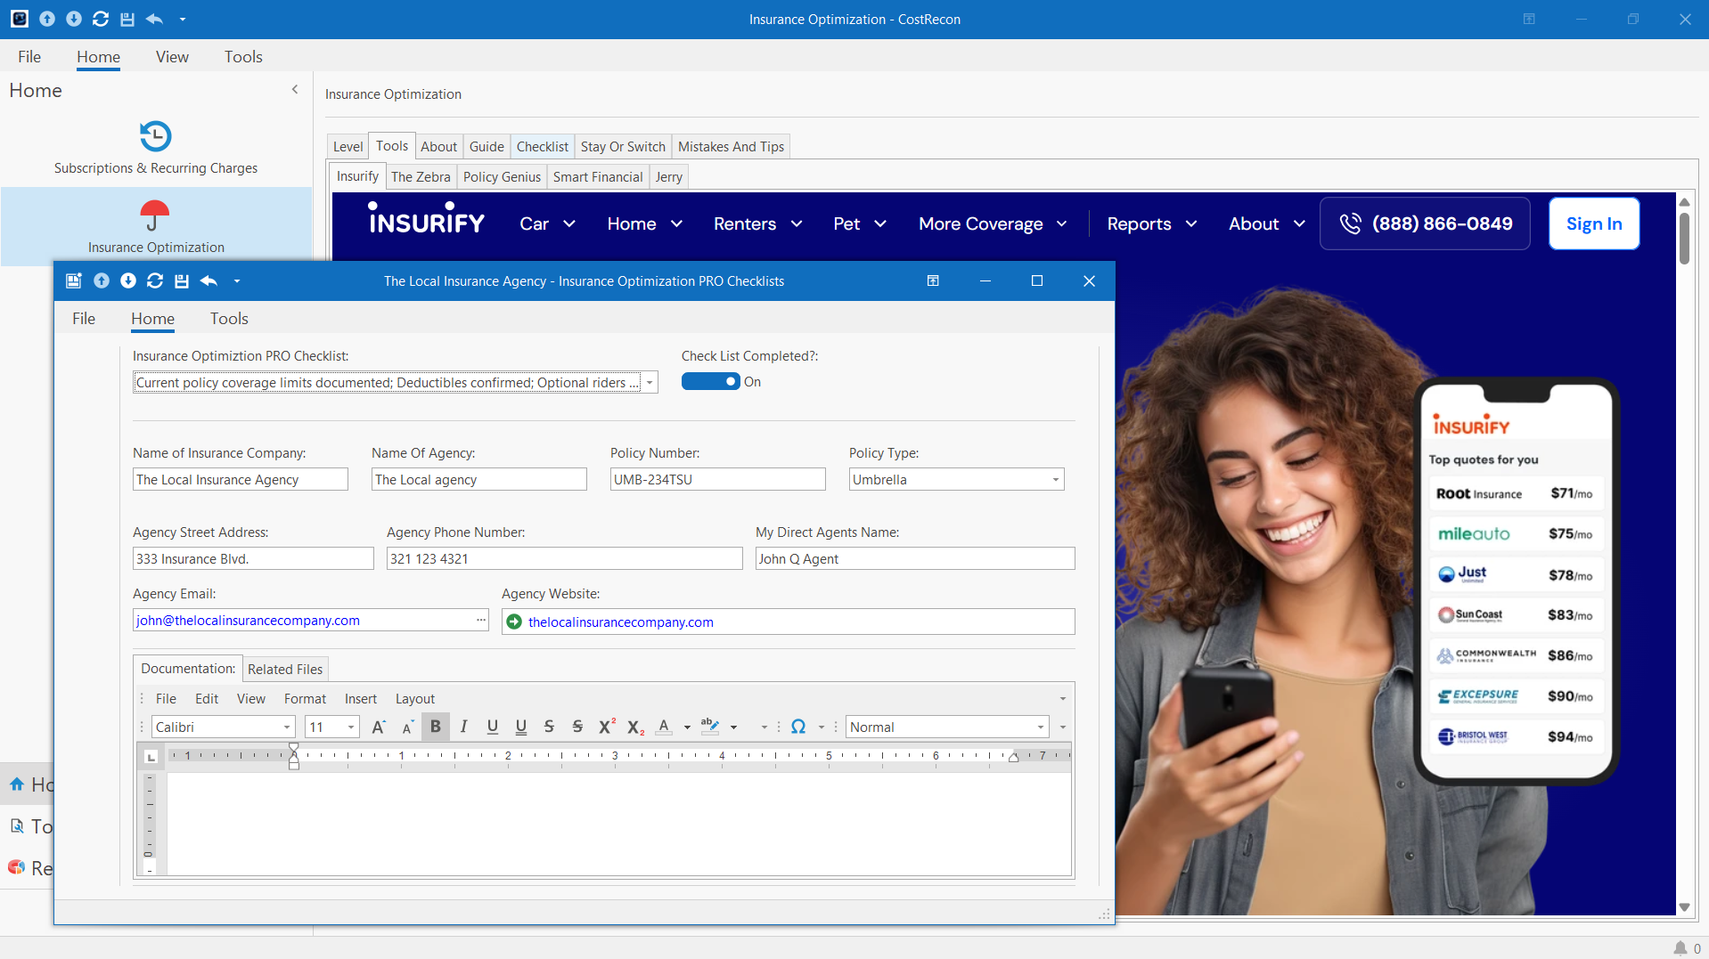The image size is (1709, 959).
Task: Switch to the Related Files tab
Action: [285, 669]
